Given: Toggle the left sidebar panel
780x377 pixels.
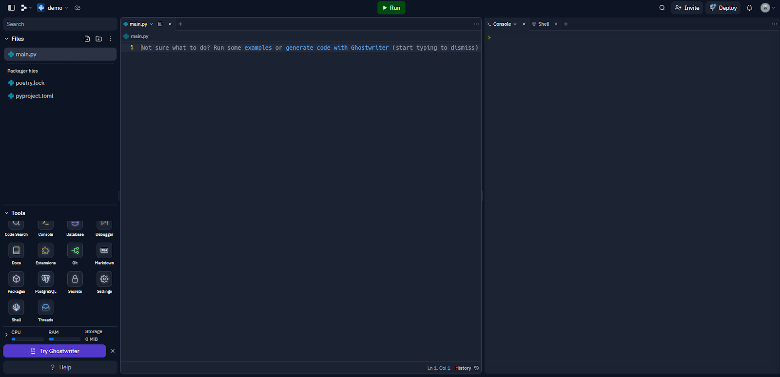Looking at the screenshot, I should [11, 8].
